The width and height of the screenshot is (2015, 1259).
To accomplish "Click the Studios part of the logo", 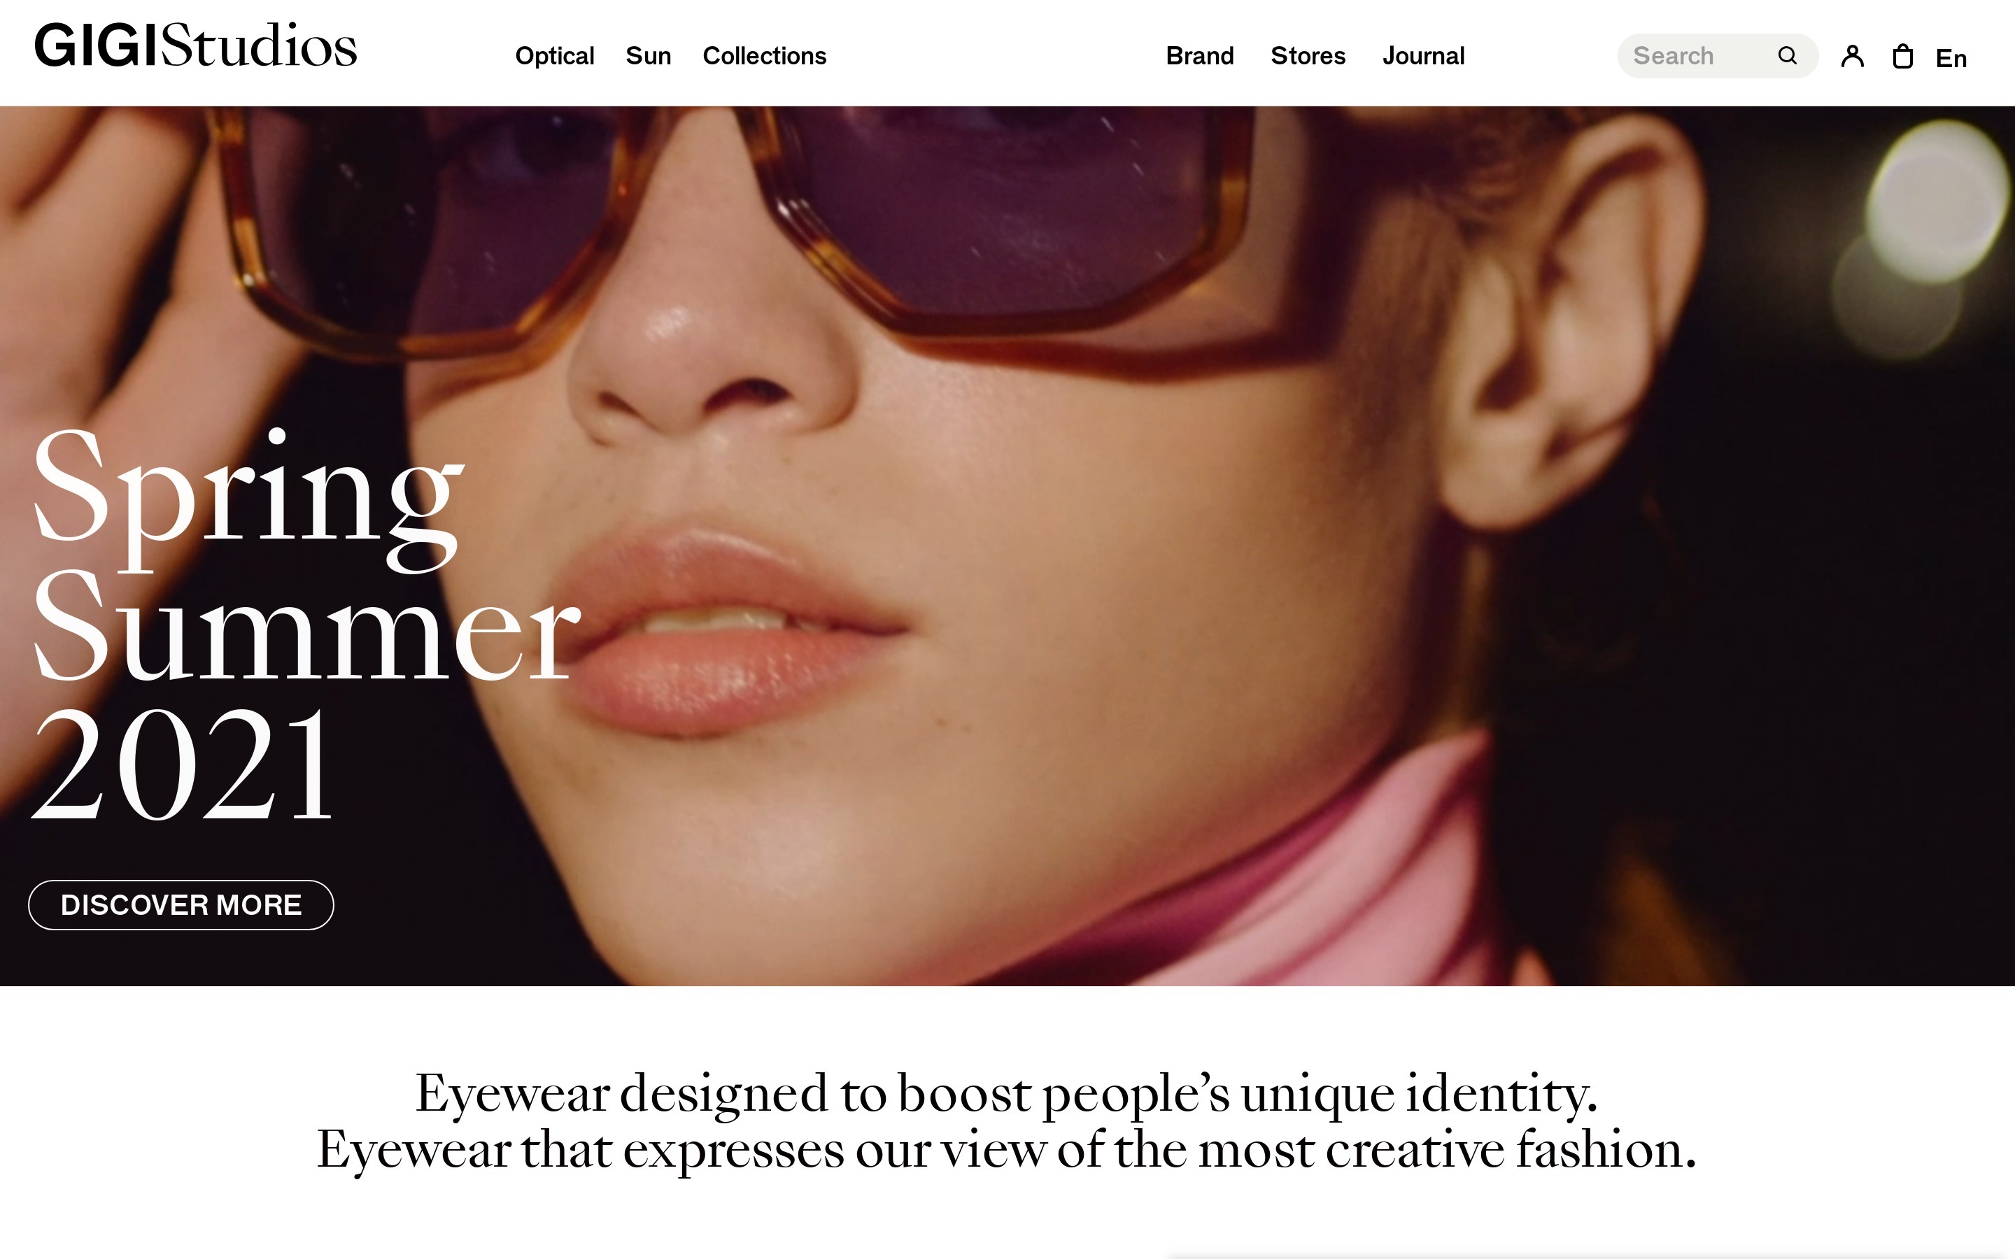I will click(259, 45).
